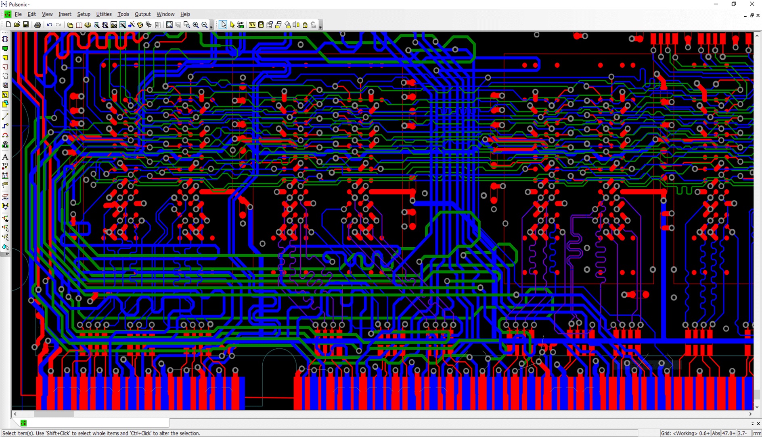The width and height of the screenshot is (762, 437).
Task: Undo the last action
Action: point(49,25)
